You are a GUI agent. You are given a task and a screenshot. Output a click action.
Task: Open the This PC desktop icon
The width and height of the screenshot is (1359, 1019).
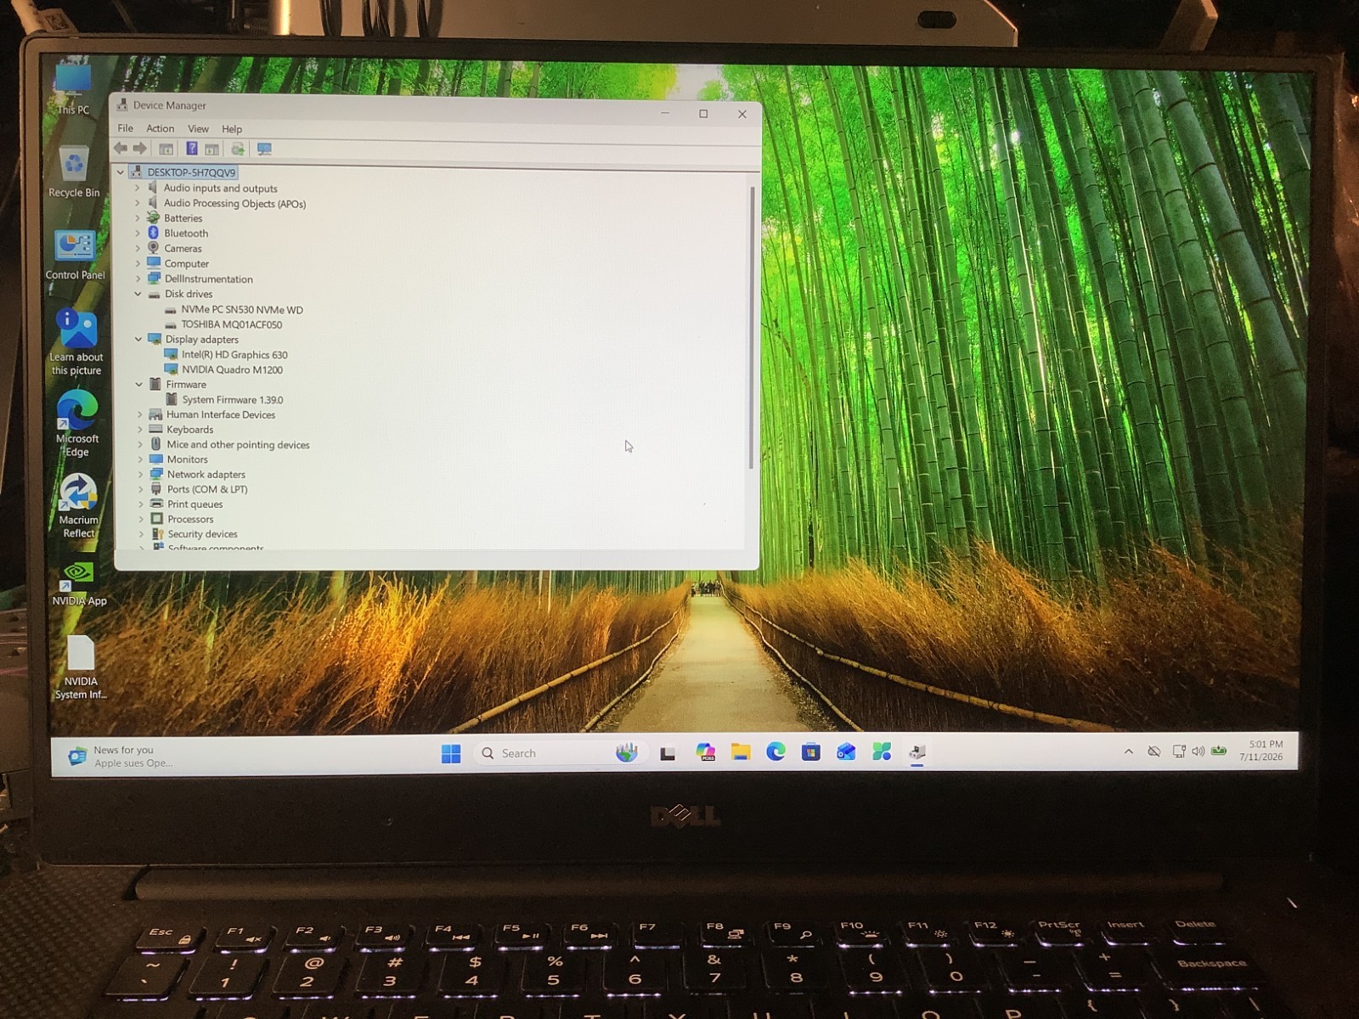pos(73,89)
